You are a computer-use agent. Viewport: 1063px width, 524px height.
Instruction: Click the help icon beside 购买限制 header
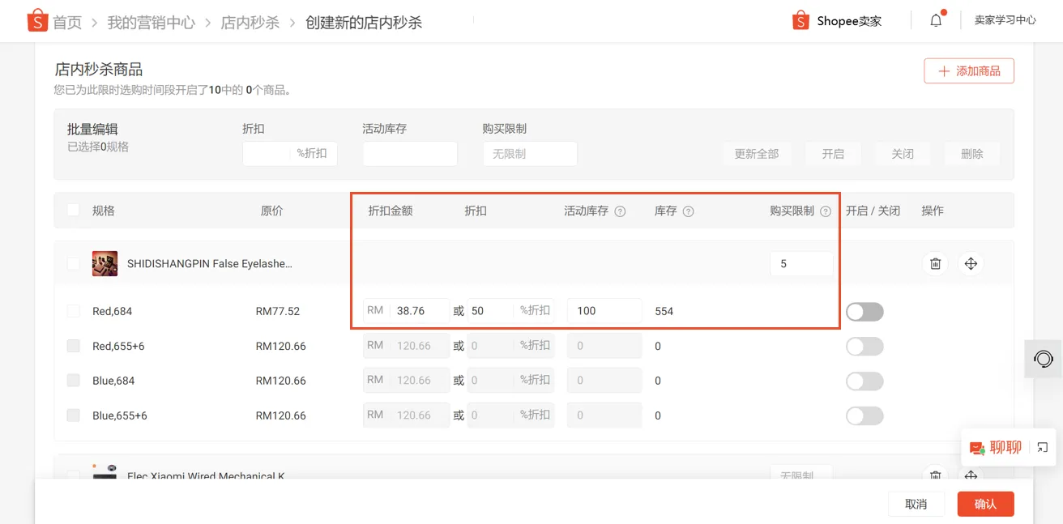tap(826, 211)
